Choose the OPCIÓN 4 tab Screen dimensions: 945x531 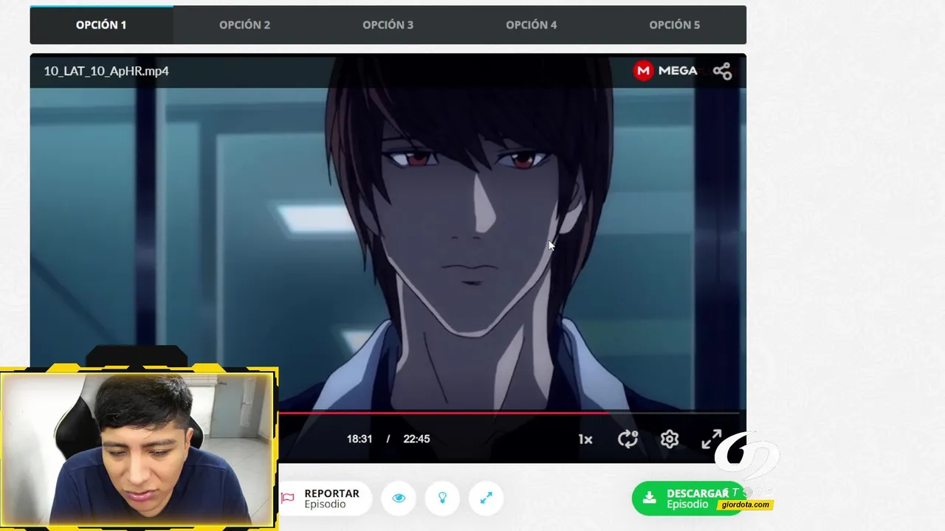(531, 25)
